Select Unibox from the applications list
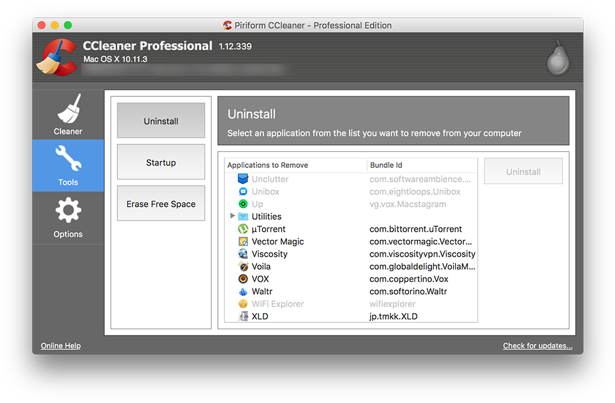This screenshot has width=615, height=403. click(x=263, y=191)
